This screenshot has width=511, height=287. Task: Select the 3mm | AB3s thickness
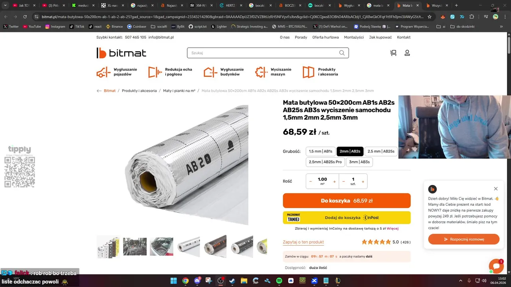pos(359,162)
